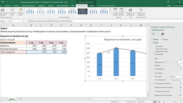
Task: Click the lightbulb Tell Me search box
Action: 107,6
